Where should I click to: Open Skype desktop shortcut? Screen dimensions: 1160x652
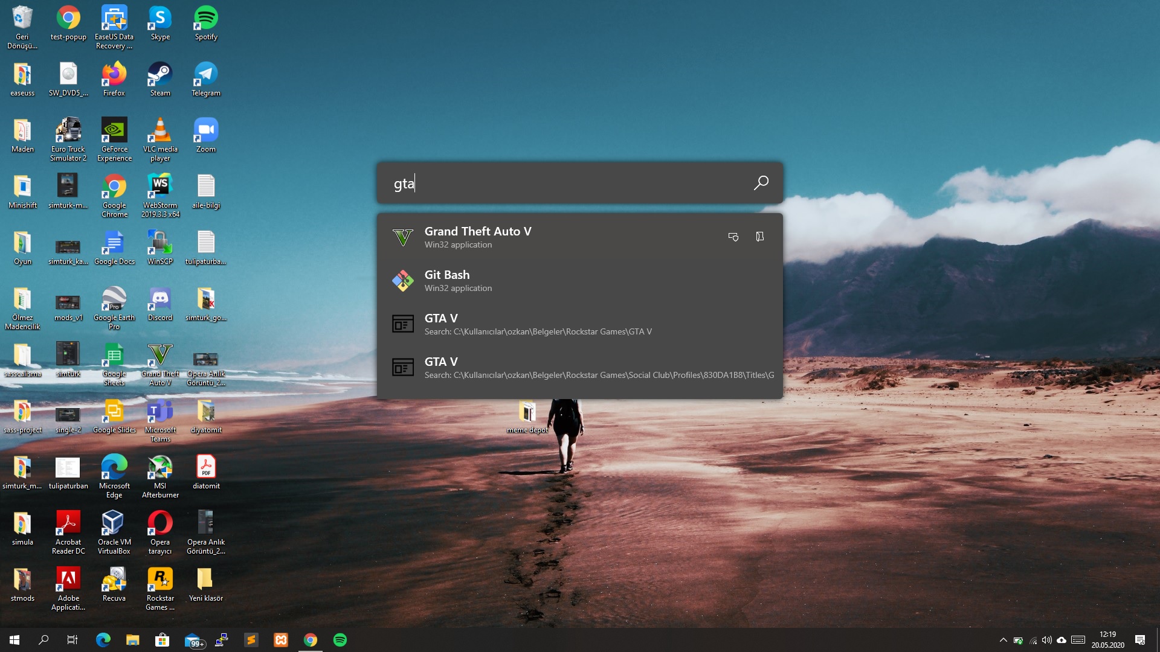(x=160, y=24)
